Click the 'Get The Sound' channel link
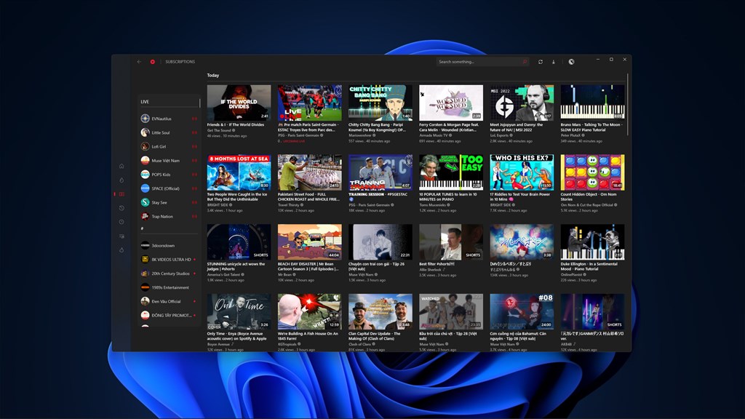745x419 pixels. pyautogui.click(x=219, y=130)
